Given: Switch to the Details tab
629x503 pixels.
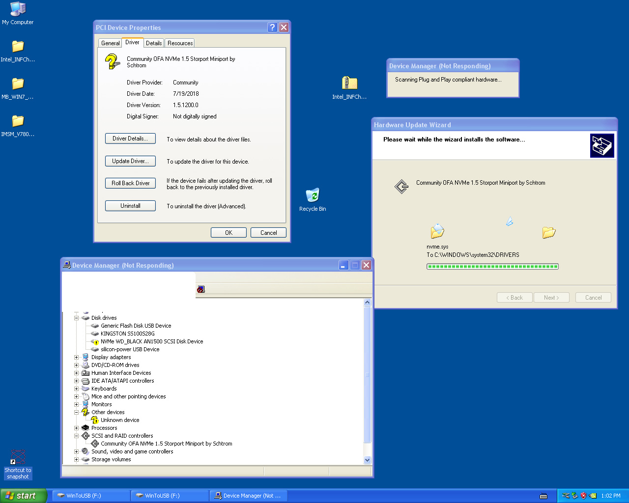Looking at the screenshot, I should tap(154, 43).
